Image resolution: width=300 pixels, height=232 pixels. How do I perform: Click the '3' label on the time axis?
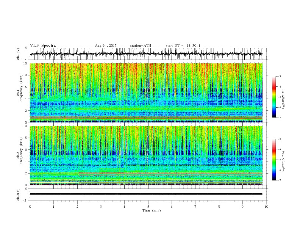(101, 207)
